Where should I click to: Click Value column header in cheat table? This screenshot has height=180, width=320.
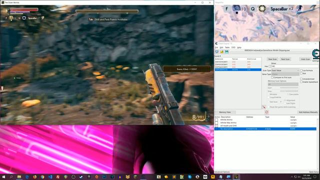pos(292,117)
